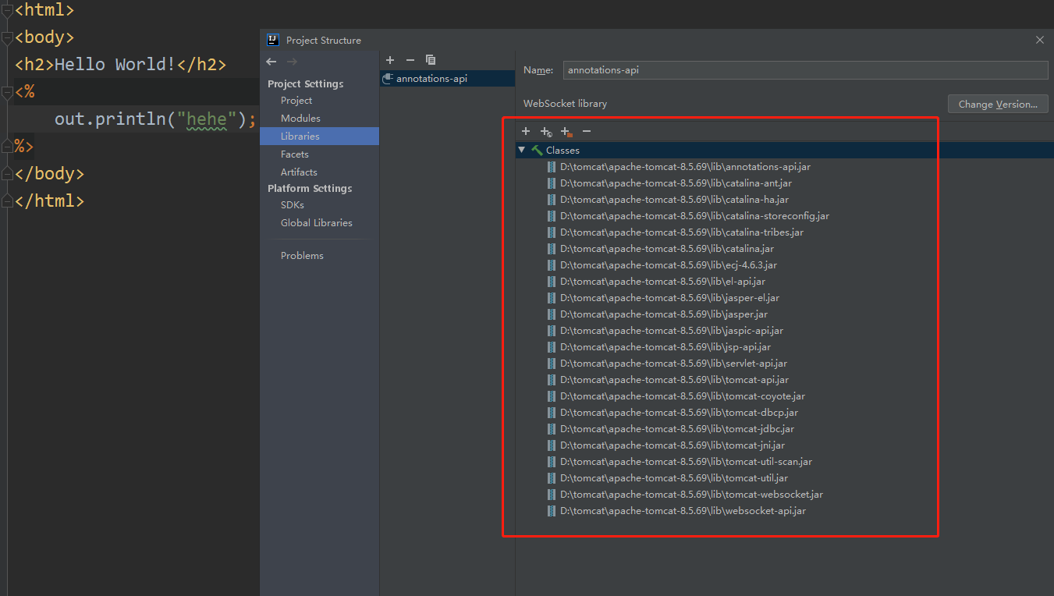This screenshot has height=596, width=1054.
Task: Close the Project Structure dialog
Action: [x=1039, y=40]
